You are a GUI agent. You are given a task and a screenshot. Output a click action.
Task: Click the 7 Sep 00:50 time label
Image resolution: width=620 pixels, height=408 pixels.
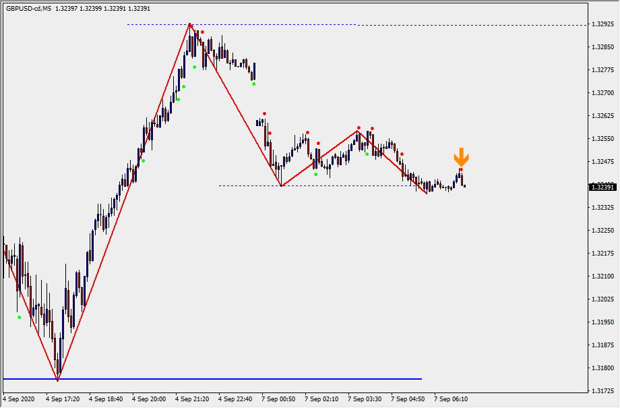278,399
